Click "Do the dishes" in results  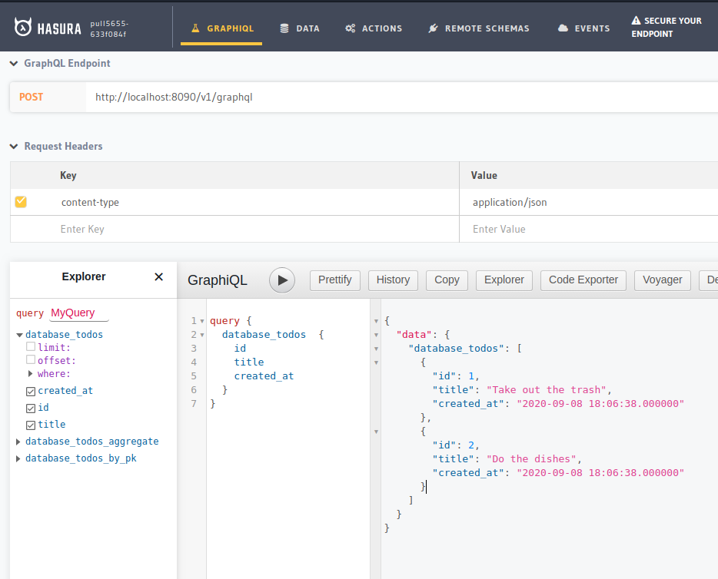[x=530, y=458]
